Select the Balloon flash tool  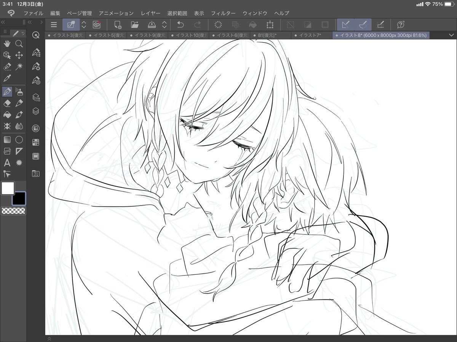(19, 163)
